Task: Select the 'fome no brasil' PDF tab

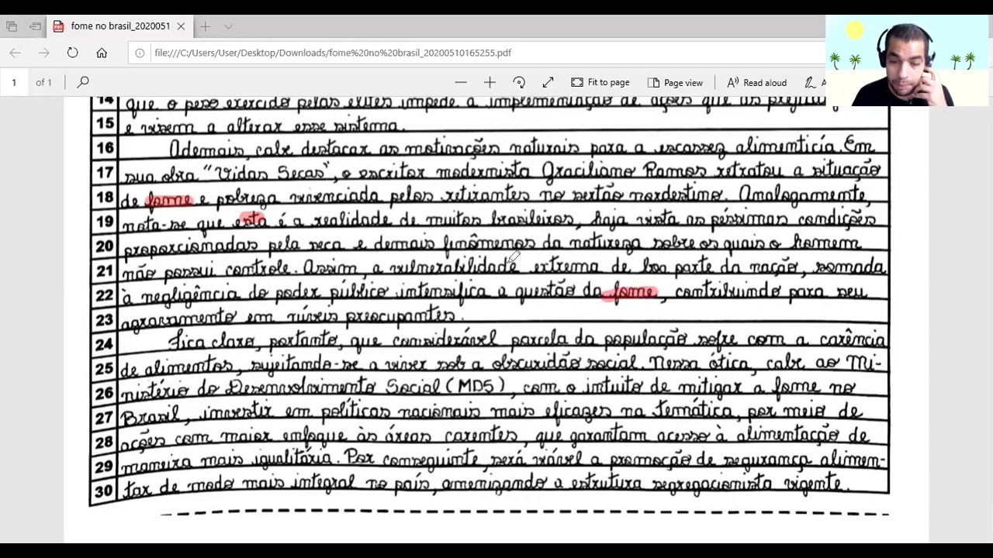Action: [119, 26]
